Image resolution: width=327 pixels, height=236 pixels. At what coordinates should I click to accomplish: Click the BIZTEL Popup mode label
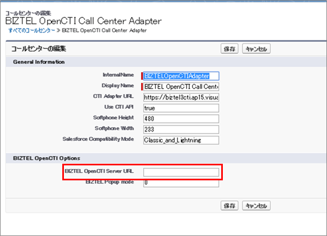click(110, 182)
